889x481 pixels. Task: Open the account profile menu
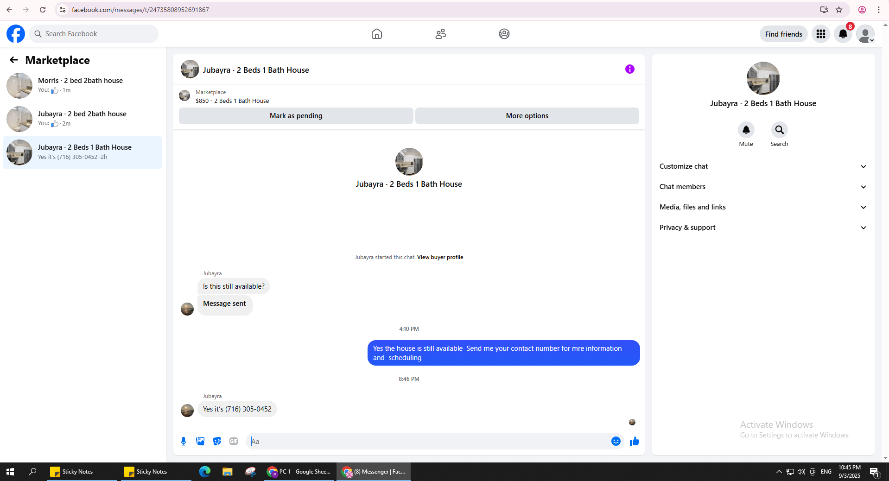point(865,34)
